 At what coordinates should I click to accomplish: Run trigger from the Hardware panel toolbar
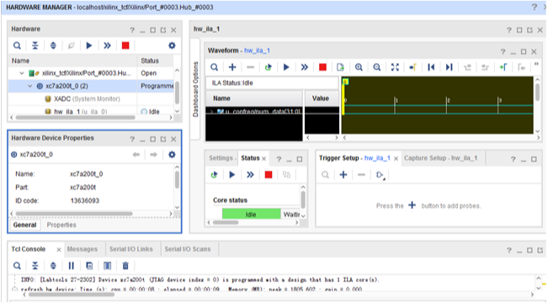pos(89,45)
